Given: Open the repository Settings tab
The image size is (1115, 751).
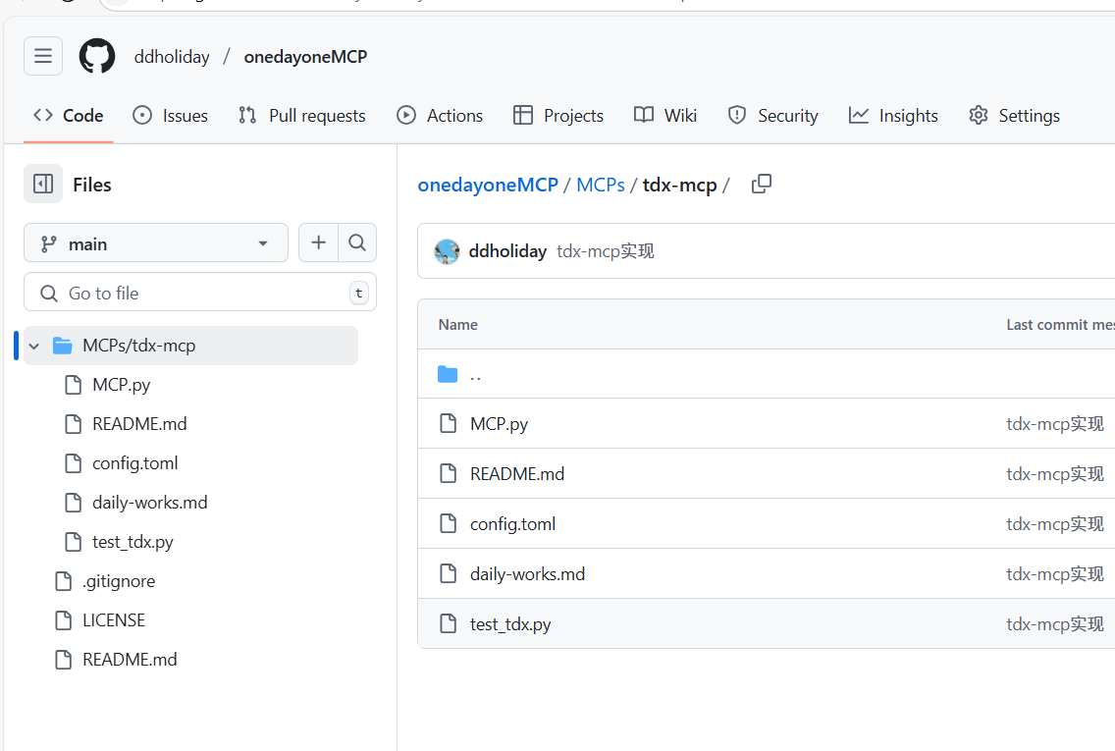Looking at the screenshot, I should pos(1014,115).
